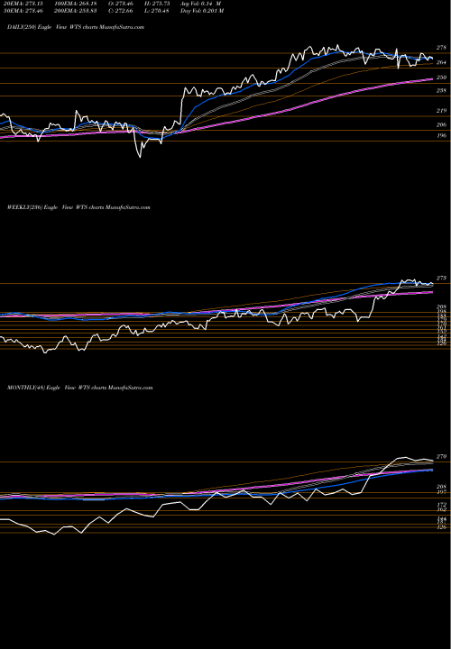Click the 279 price label on monthly chart
The height and width of the screenshot is (649, 451).
click(x=441, y=456)
